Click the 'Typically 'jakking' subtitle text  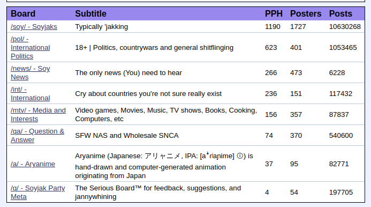point(102,27)
